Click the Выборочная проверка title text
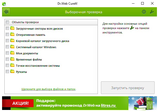 tap(83, 12)
